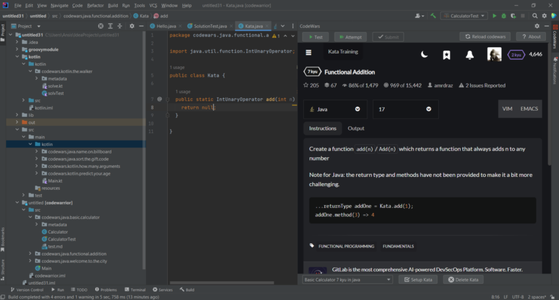559x300 pixels.
Task: Select opened file target icon in Project panel
Action: (101, 26)
